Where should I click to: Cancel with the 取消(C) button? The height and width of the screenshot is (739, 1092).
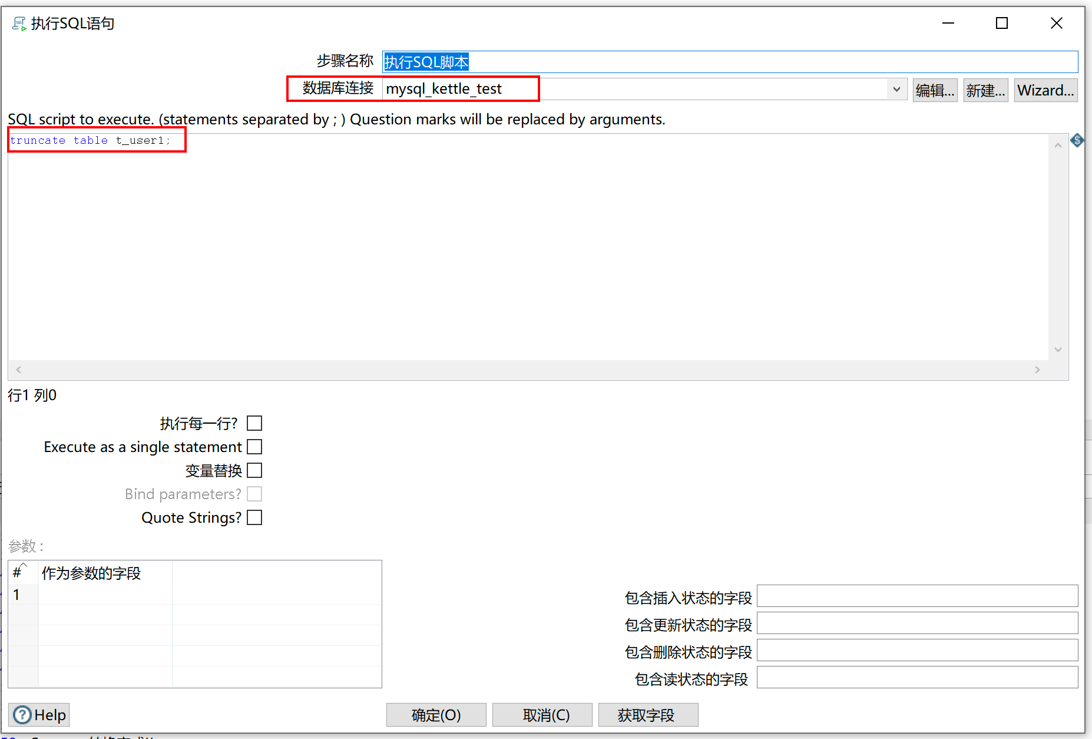pyautogui.click(x=542, y=715)
